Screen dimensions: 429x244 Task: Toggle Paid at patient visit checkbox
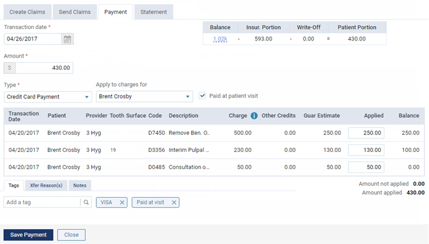click(x=202, y=96)
